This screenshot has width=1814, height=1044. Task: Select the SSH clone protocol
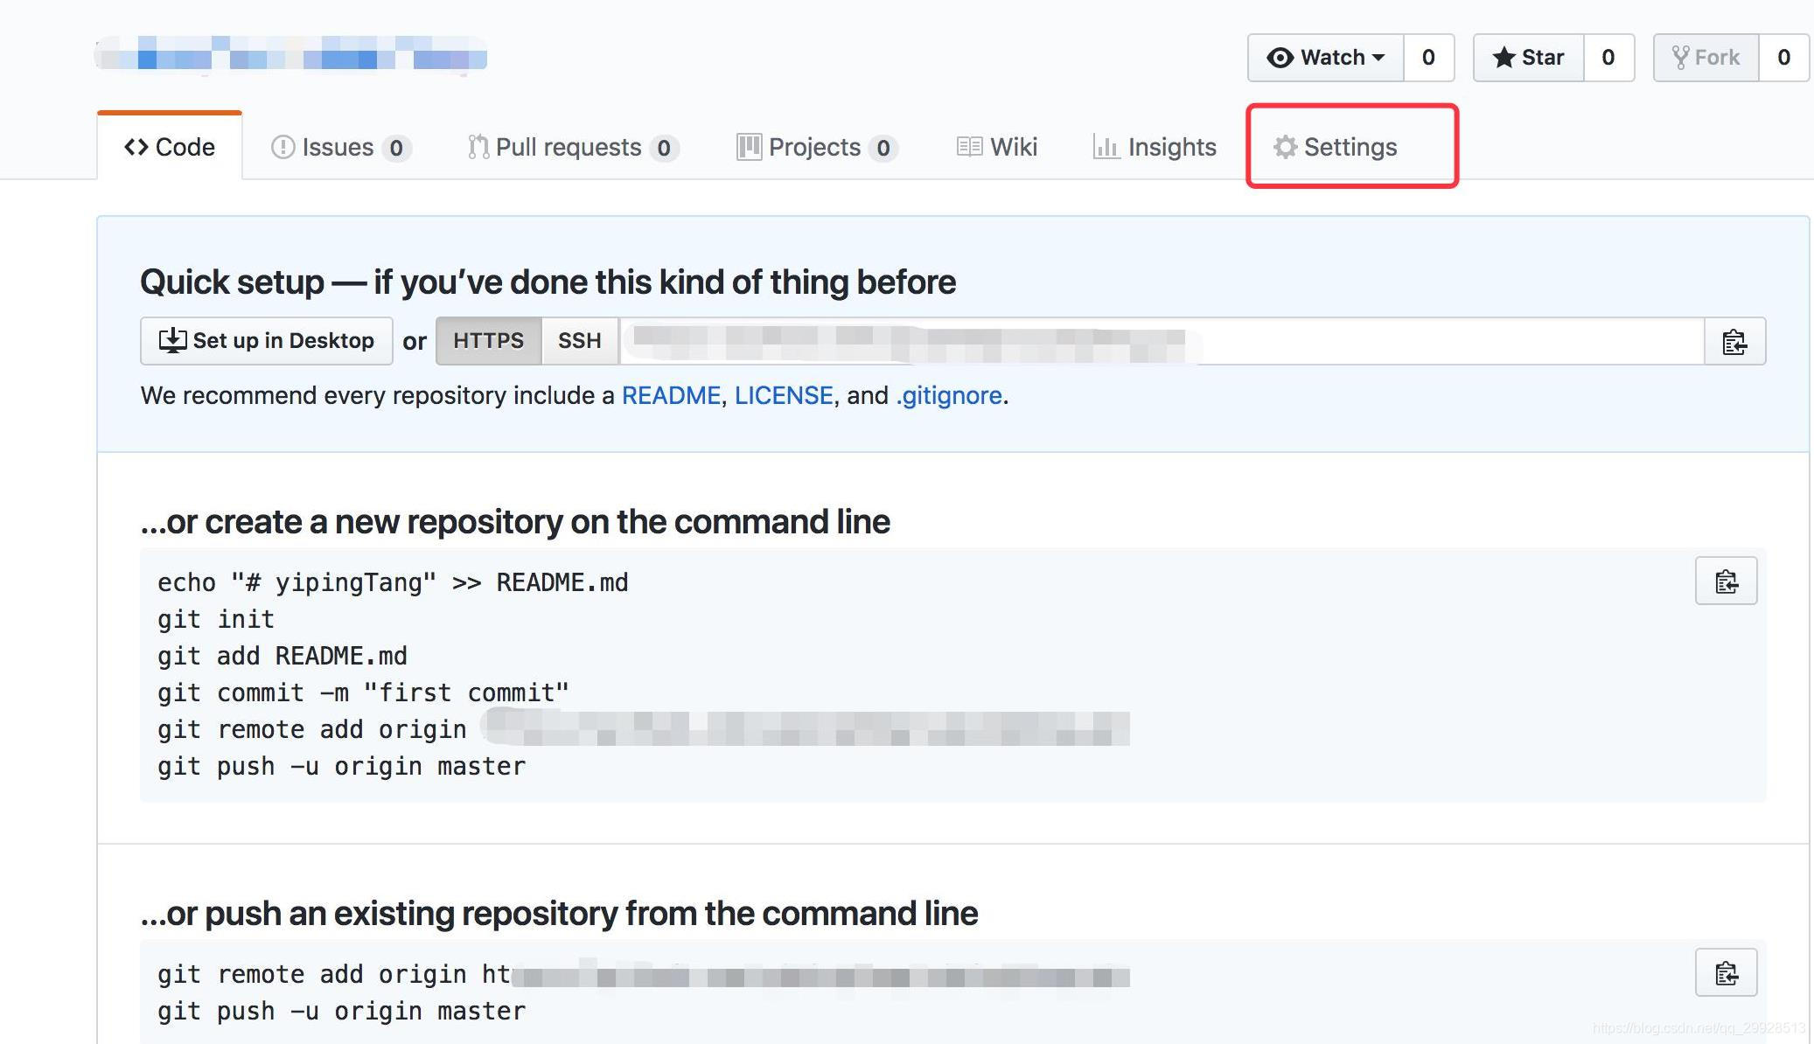580,341
